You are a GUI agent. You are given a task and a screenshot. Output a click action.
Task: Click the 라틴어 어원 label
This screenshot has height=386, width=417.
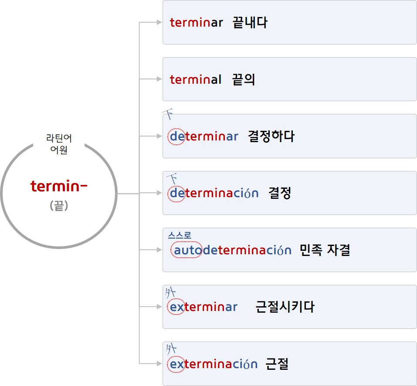pos(59,144)
